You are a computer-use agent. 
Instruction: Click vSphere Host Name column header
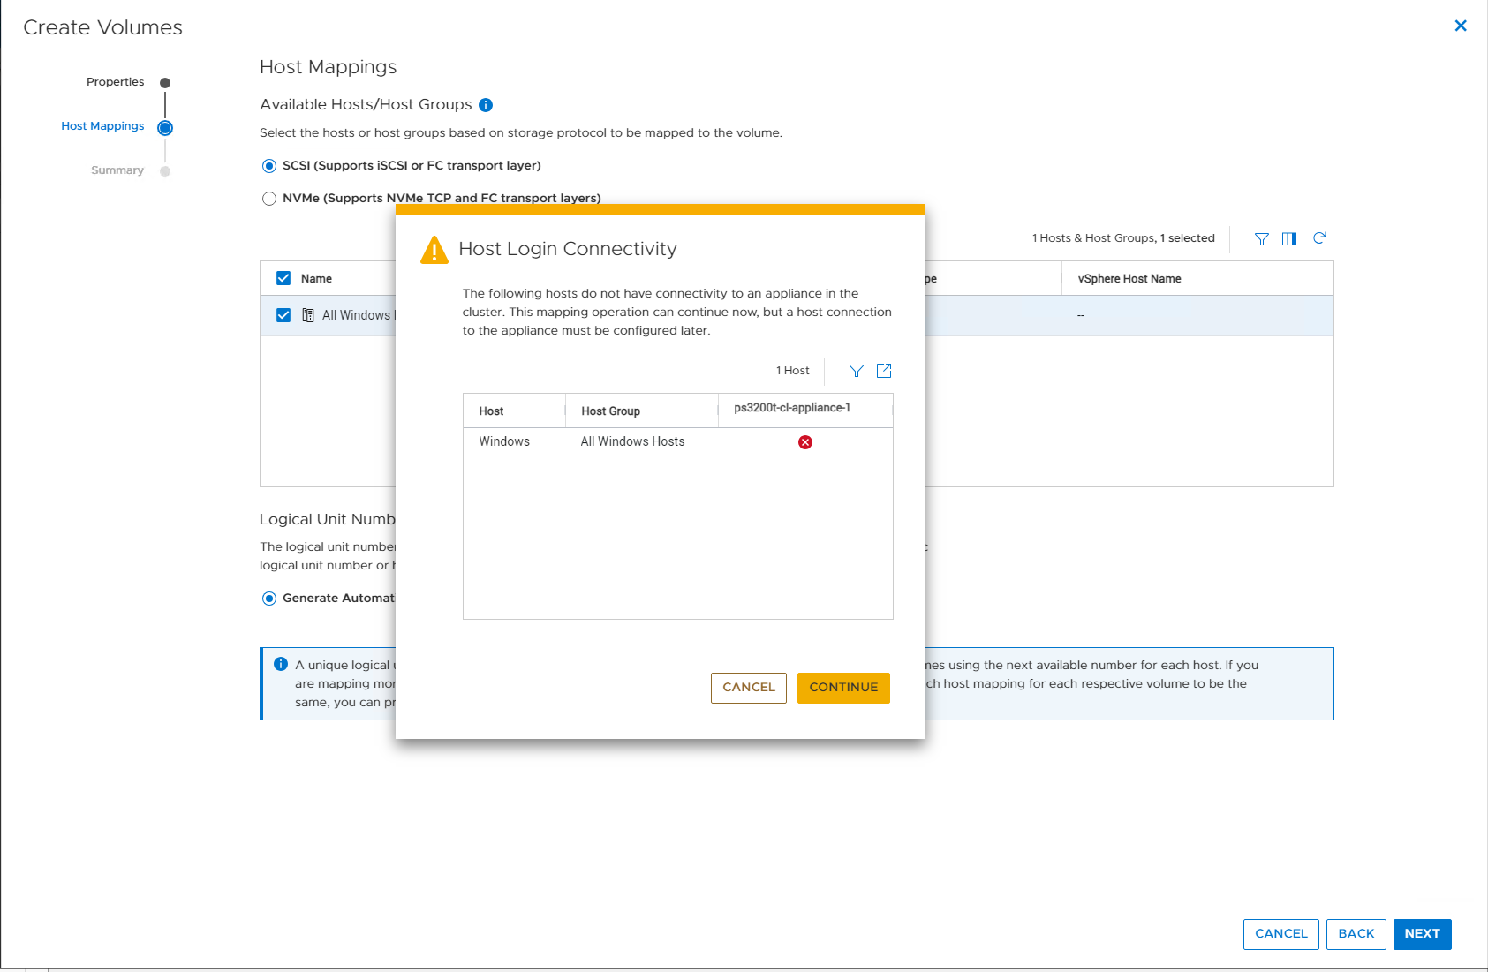pyautogui.click(x=1197, y=278)
